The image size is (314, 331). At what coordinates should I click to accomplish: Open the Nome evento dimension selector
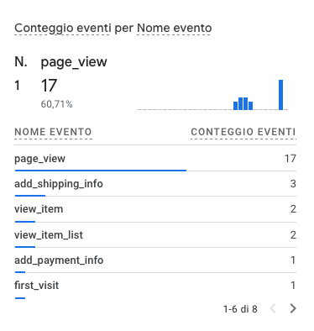[175, 28]
